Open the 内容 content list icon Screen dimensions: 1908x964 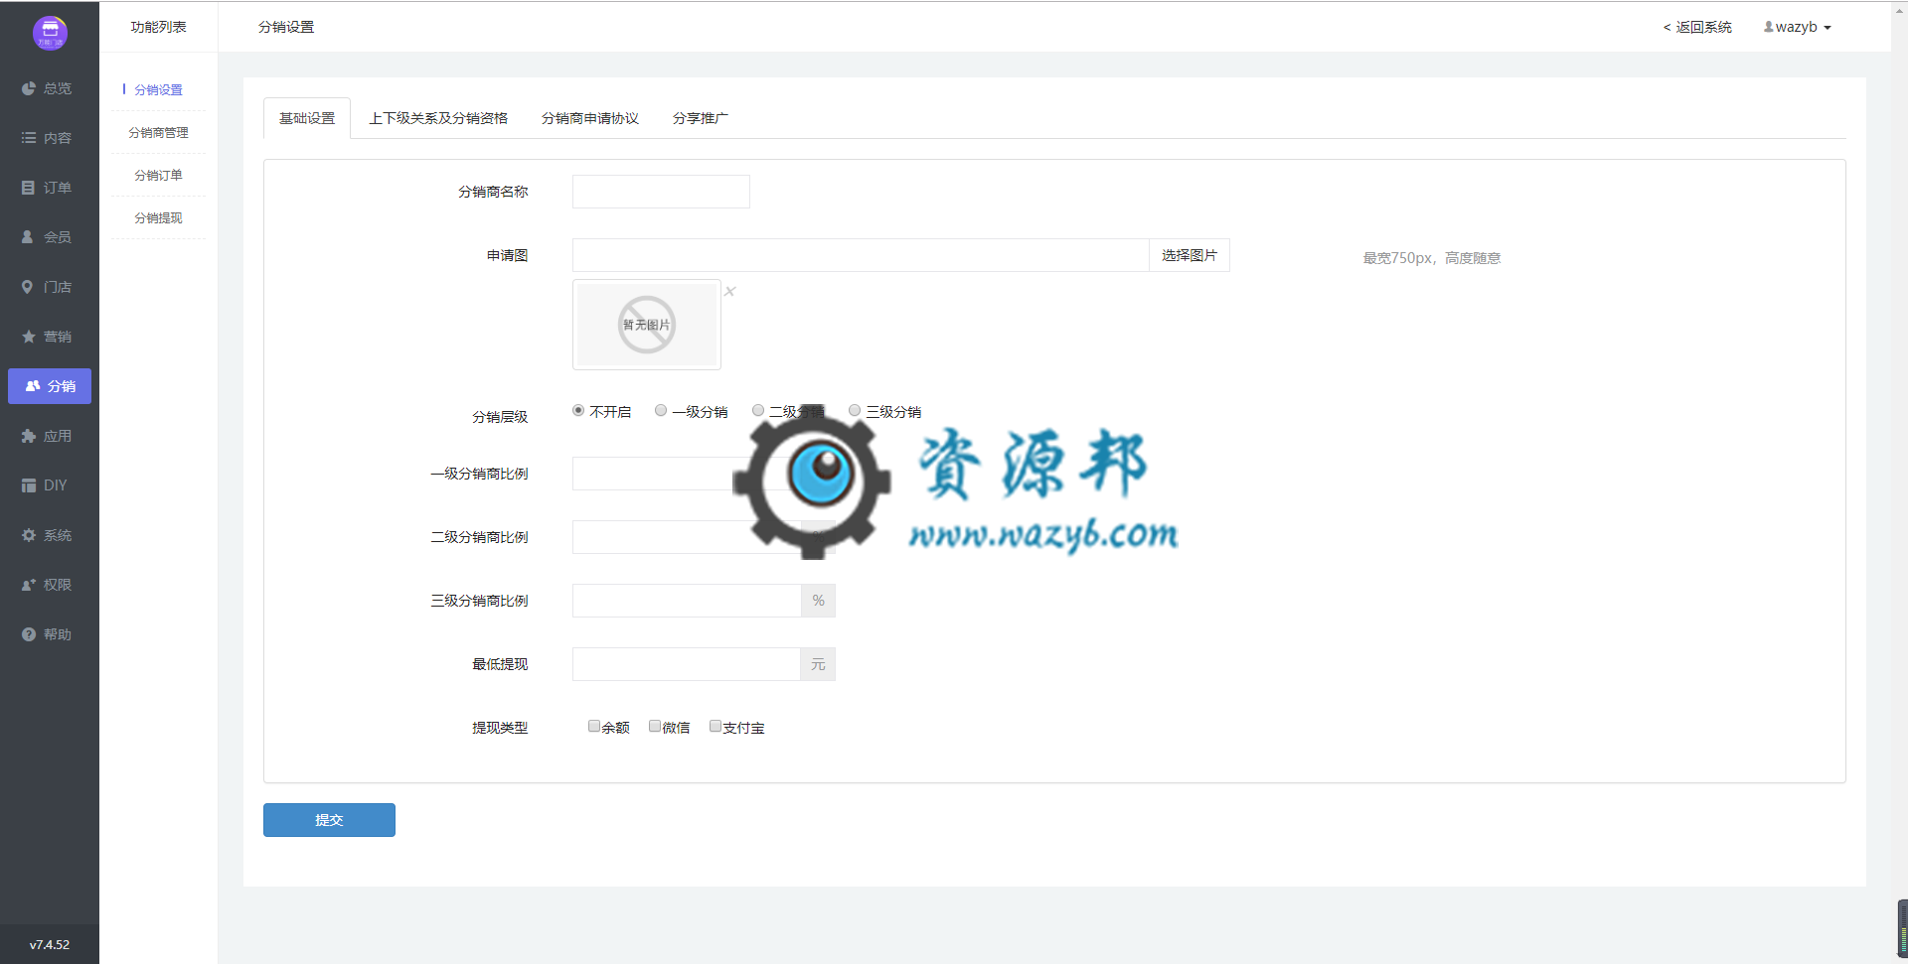point(29,138)
